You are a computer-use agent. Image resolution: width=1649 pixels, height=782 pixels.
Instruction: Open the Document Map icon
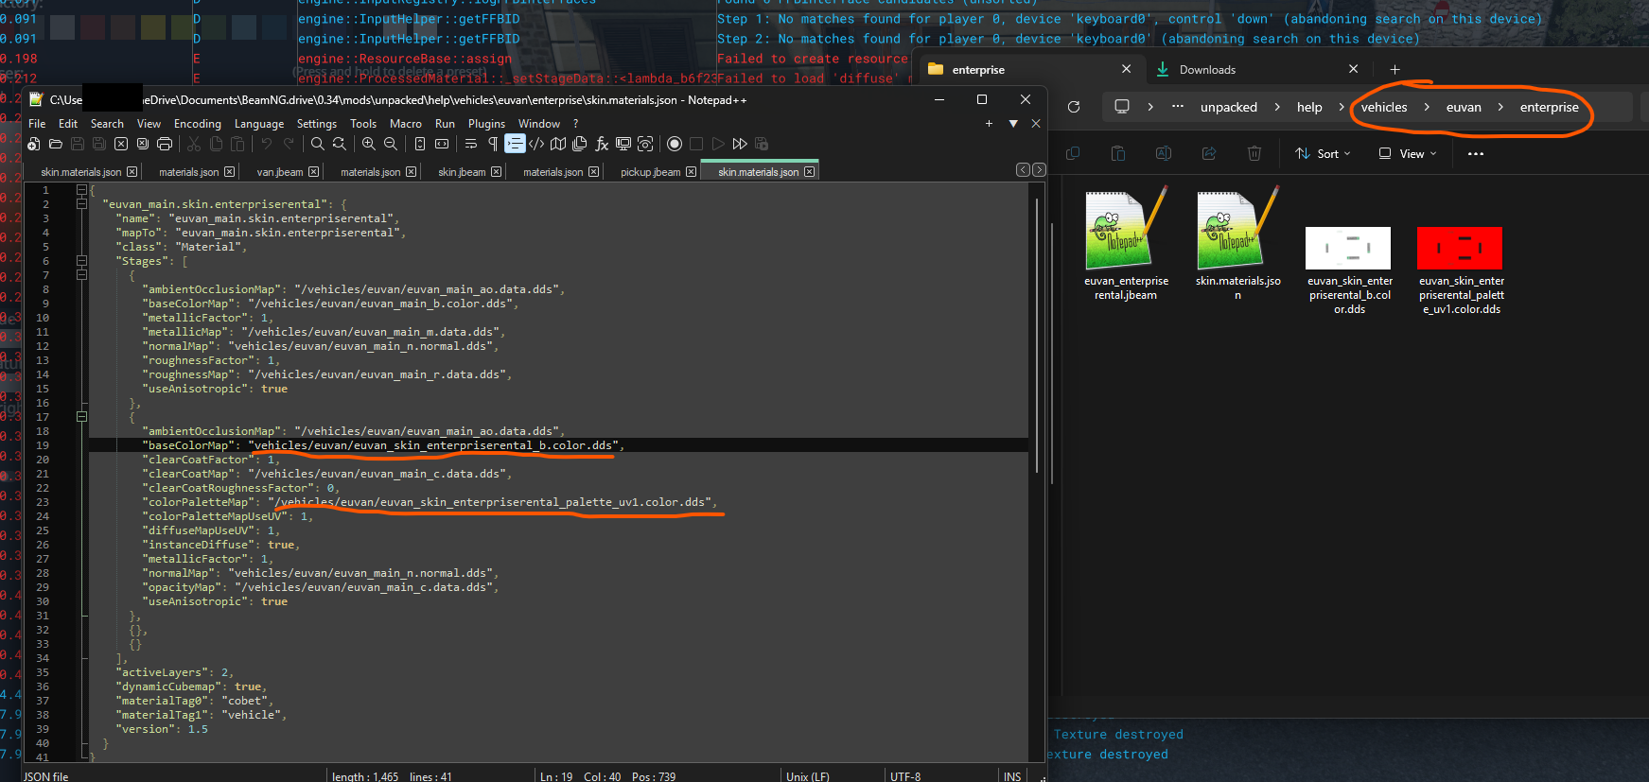pyautogui.click(x=558, y=144)
